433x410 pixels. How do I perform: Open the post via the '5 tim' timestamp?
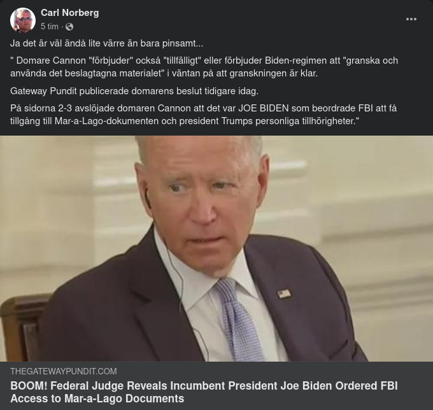click(50, 27)
